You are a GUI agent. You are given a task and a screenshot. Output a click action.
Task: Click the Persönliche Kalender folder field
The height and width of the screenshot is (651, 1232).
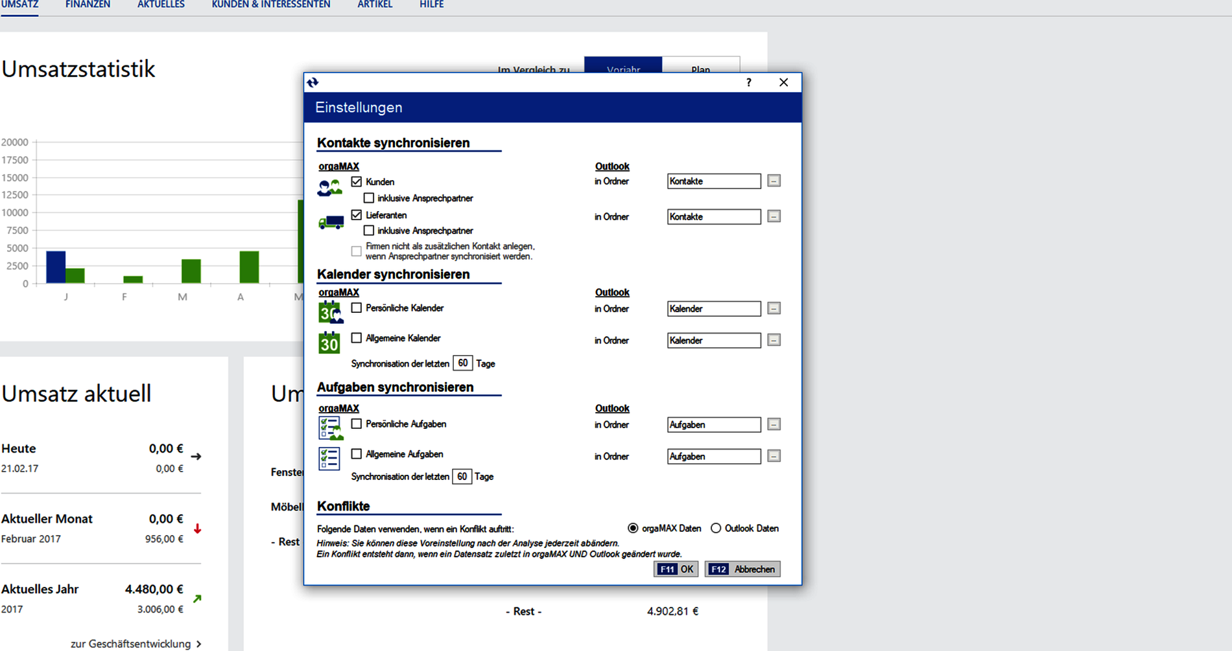click(x=714, y=308)
